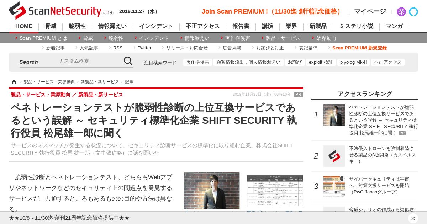The width and height of the screenshot is (427, 224).
Task: Go to home via breadcrumb house icon
Action: [14, 82]
